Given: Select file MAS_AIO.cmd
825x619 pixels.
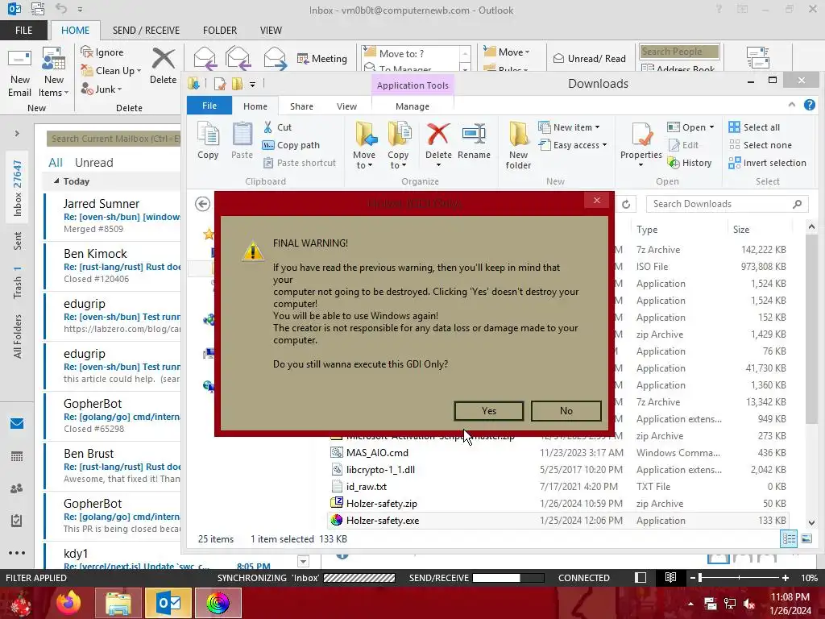Looking at the screenshot, I should 377,453.
